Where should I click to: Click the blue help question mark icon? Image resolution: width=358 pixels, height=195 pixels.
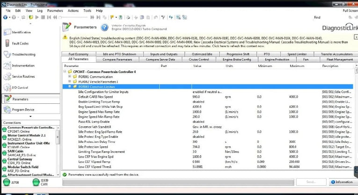point(105,28)
